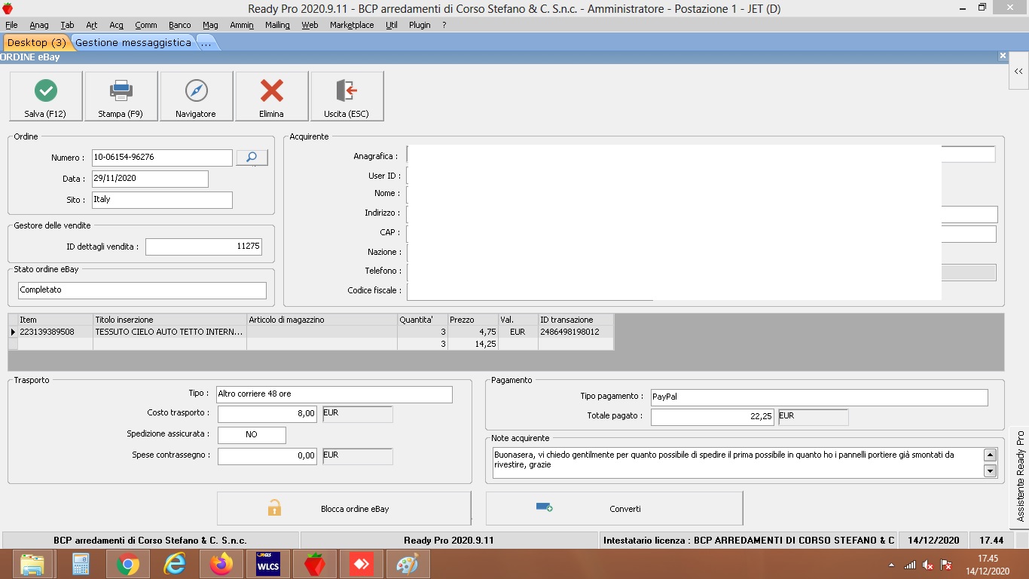Click the ID transazione 2486498198012 cell
Screen dimensions: 1029x579
point(576,332)
